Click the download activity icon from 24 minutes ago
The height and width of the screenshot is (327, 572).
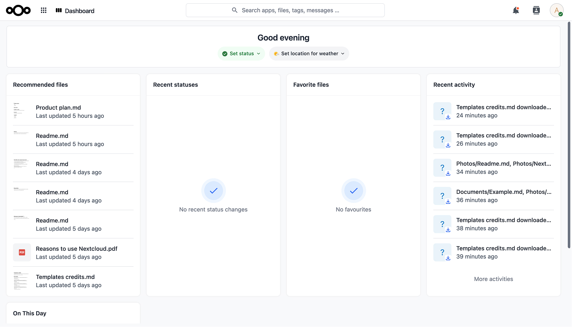tap(442, 111)
